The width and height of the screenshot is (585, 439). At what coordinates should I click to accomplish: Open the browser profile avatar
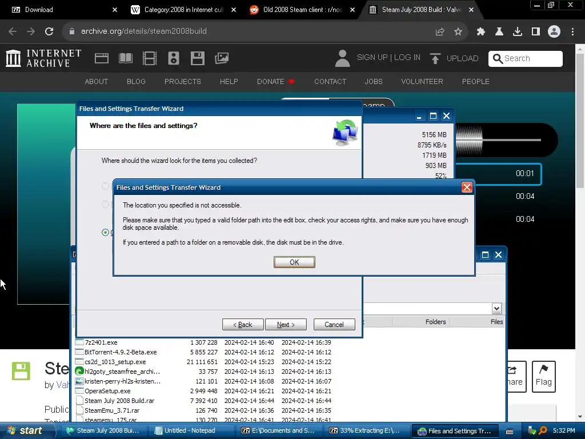pyautogui.click(x=554, y=32)
